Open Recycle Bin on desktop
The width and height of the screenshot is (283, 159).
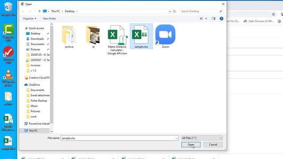(8, 9)
